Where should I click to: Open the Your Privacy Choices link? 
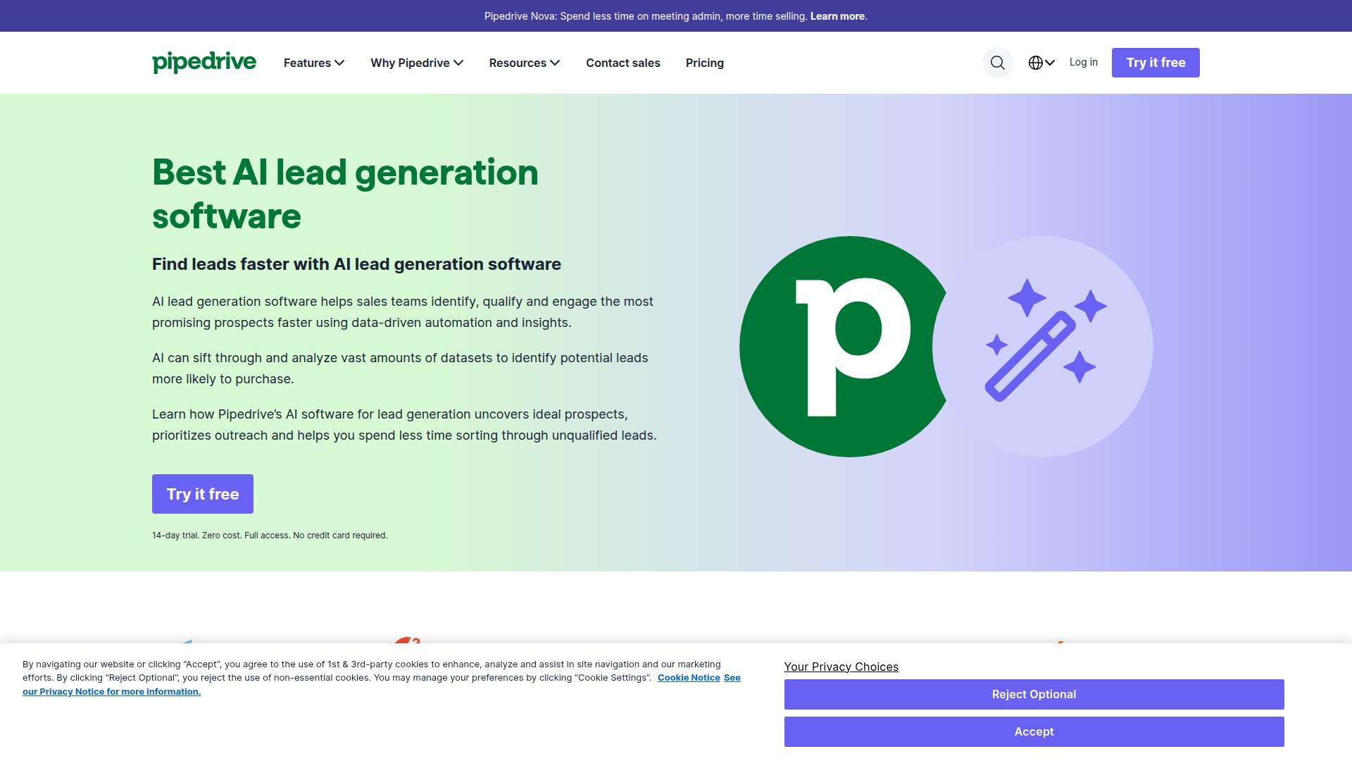click(x=841, y=667)
